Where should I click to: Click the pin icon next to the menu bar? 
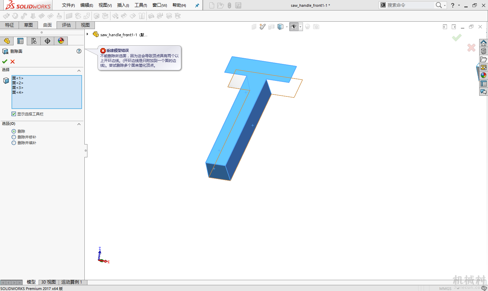click(x=197, y=5)
